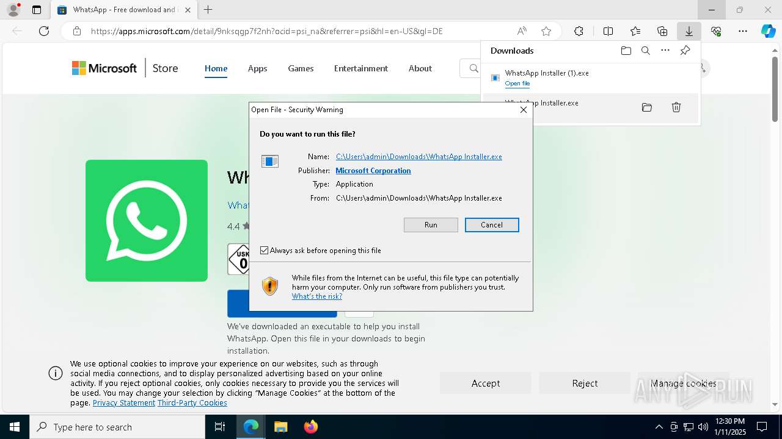Open What's the risk? link

click(317, 296)
